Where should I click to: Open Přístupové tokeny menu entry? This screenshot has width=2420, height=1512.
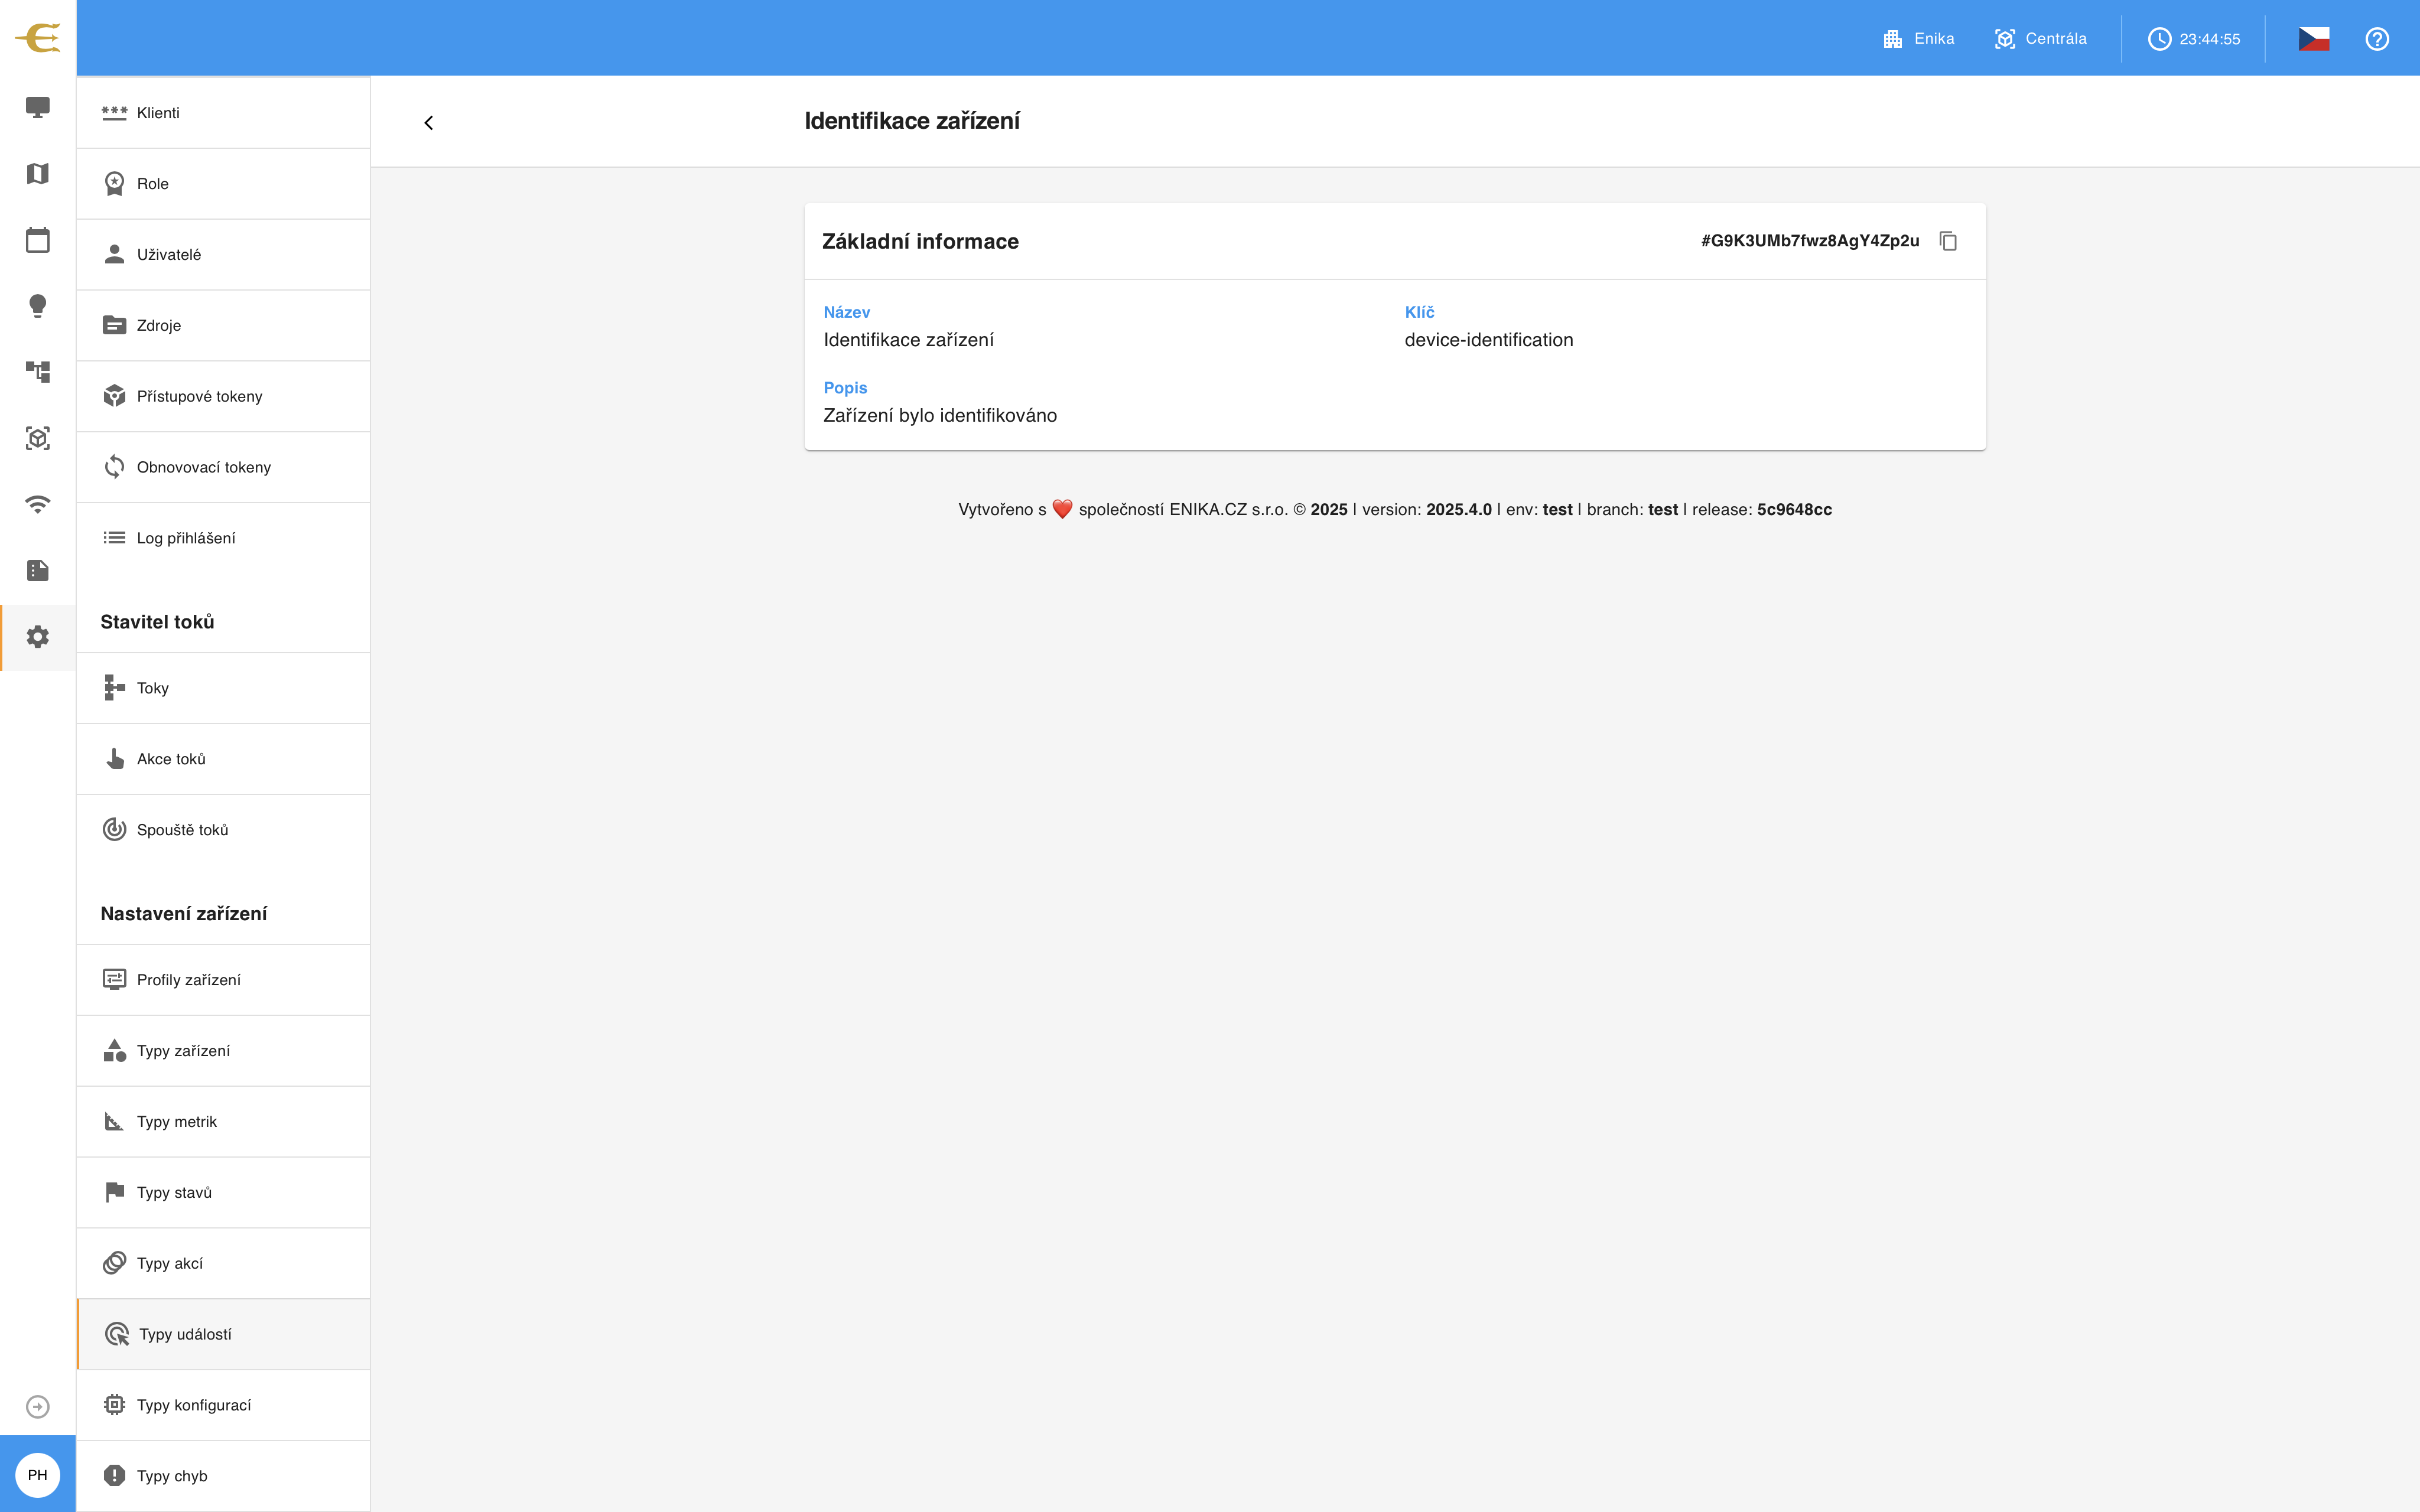(x=223, y=396)
